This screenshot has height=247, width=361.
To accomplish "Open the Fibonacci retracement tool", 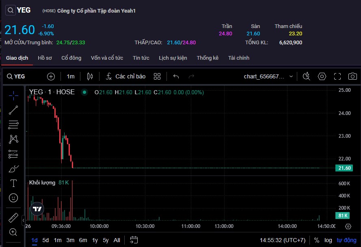I will [13, 125].
